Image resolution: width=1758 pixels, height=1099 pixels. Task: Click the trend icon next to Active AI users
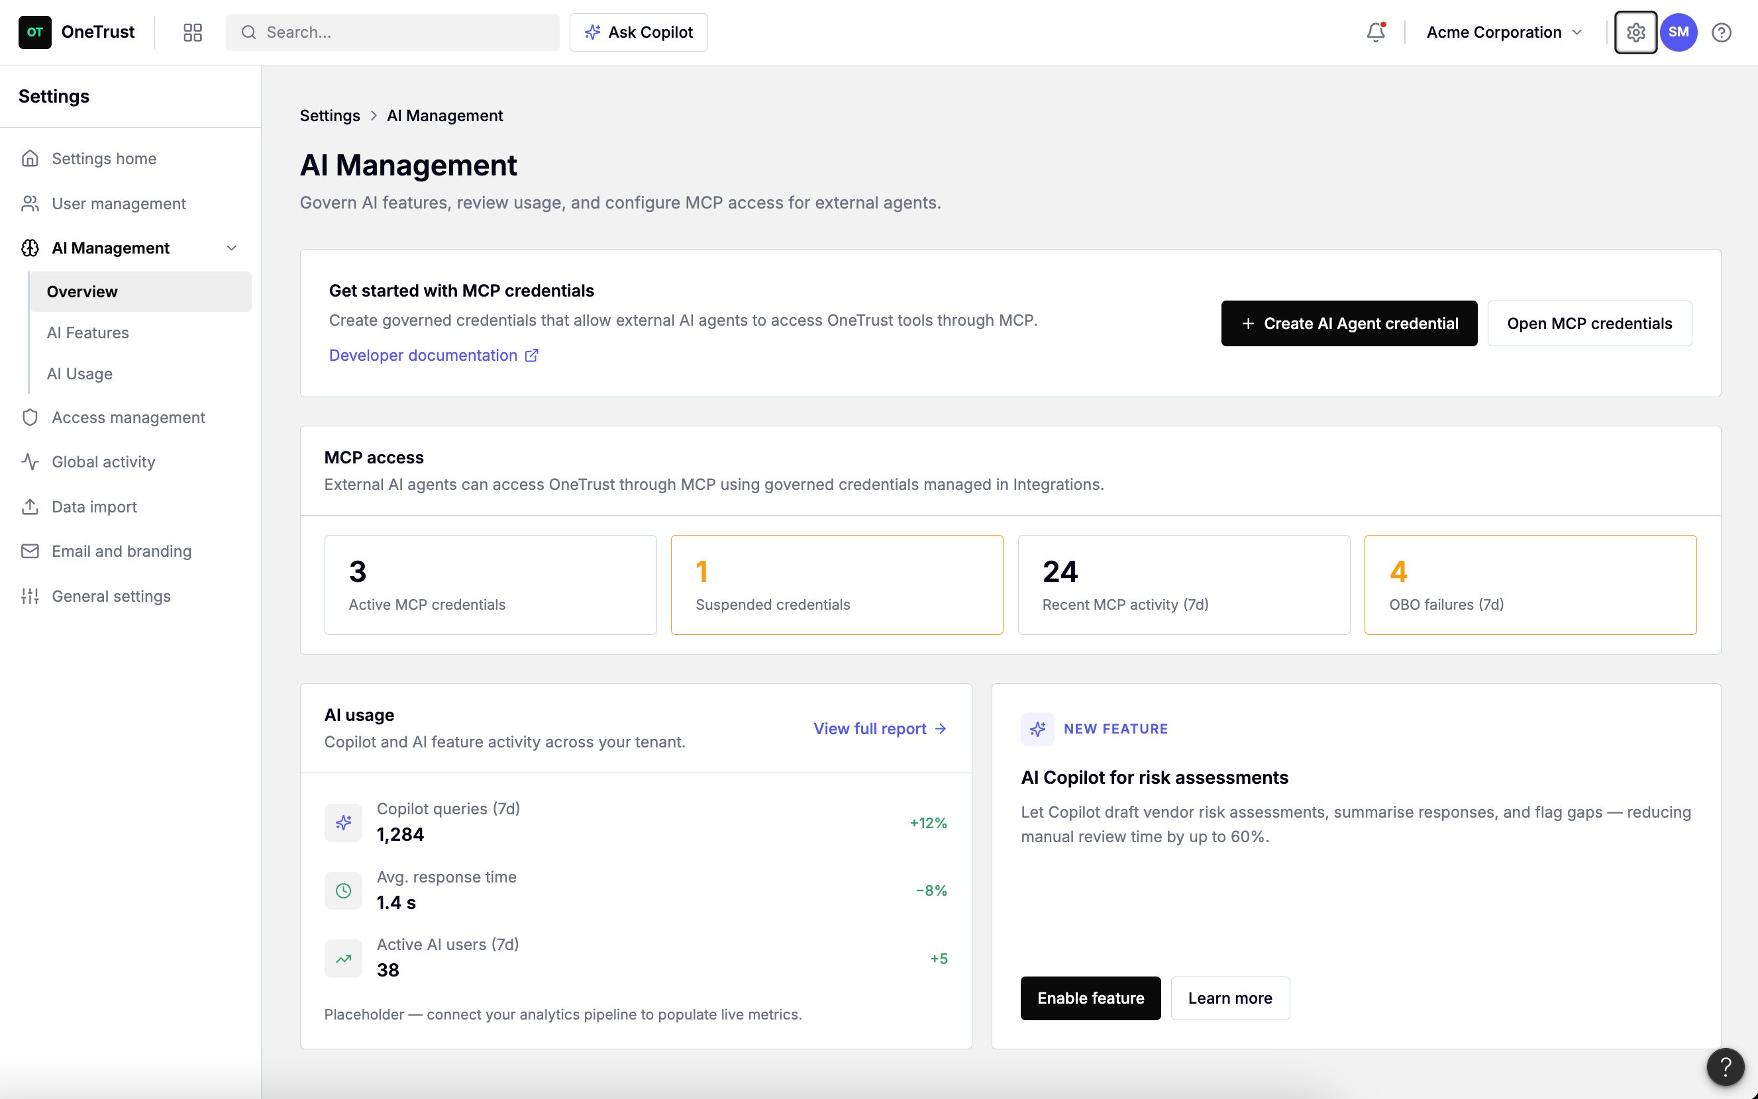coord(343,959)
